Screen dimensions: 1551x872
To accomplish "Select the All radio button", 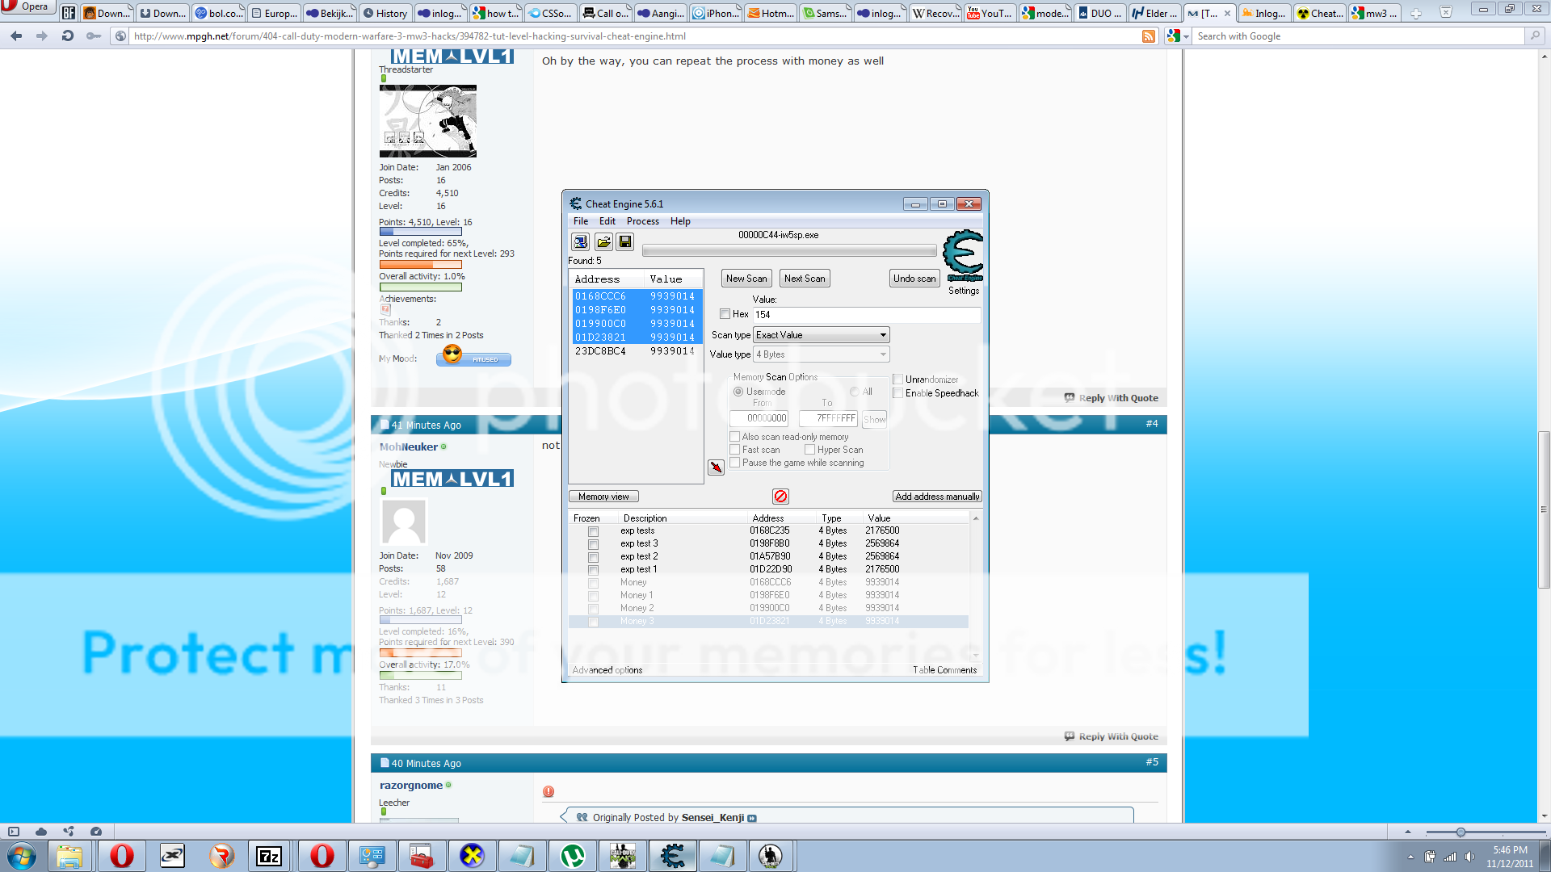I will point(854,392).
